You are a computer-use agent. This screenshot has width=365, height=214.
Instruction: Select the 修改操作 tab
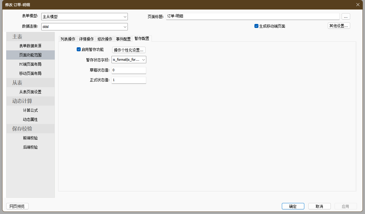coord(105,39)
